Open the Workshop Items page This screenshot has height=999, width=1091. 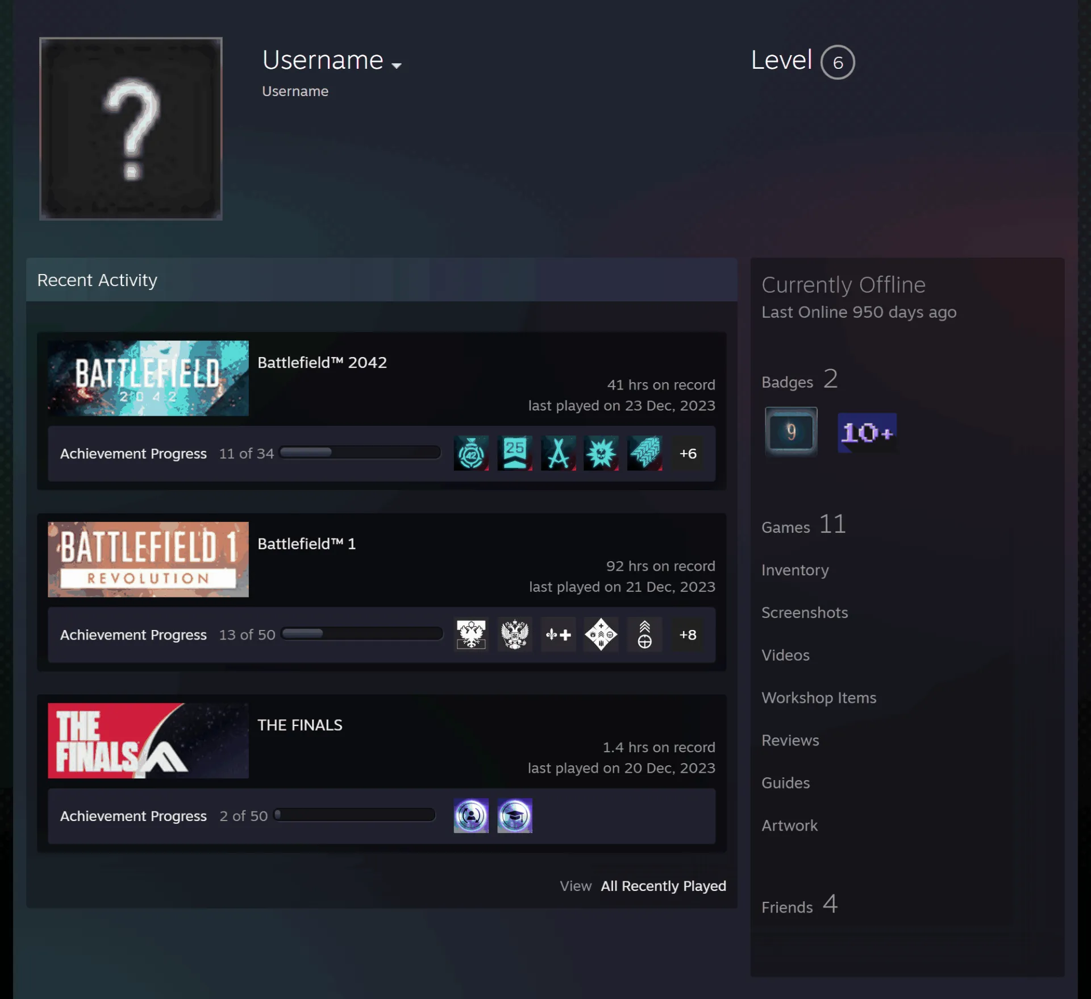coord(819,698)
